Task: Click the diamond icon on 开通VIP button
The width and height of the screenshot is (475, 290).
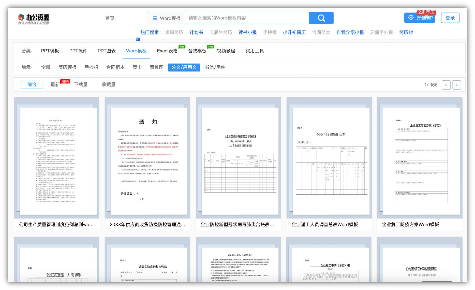Action: pos(410,18)
